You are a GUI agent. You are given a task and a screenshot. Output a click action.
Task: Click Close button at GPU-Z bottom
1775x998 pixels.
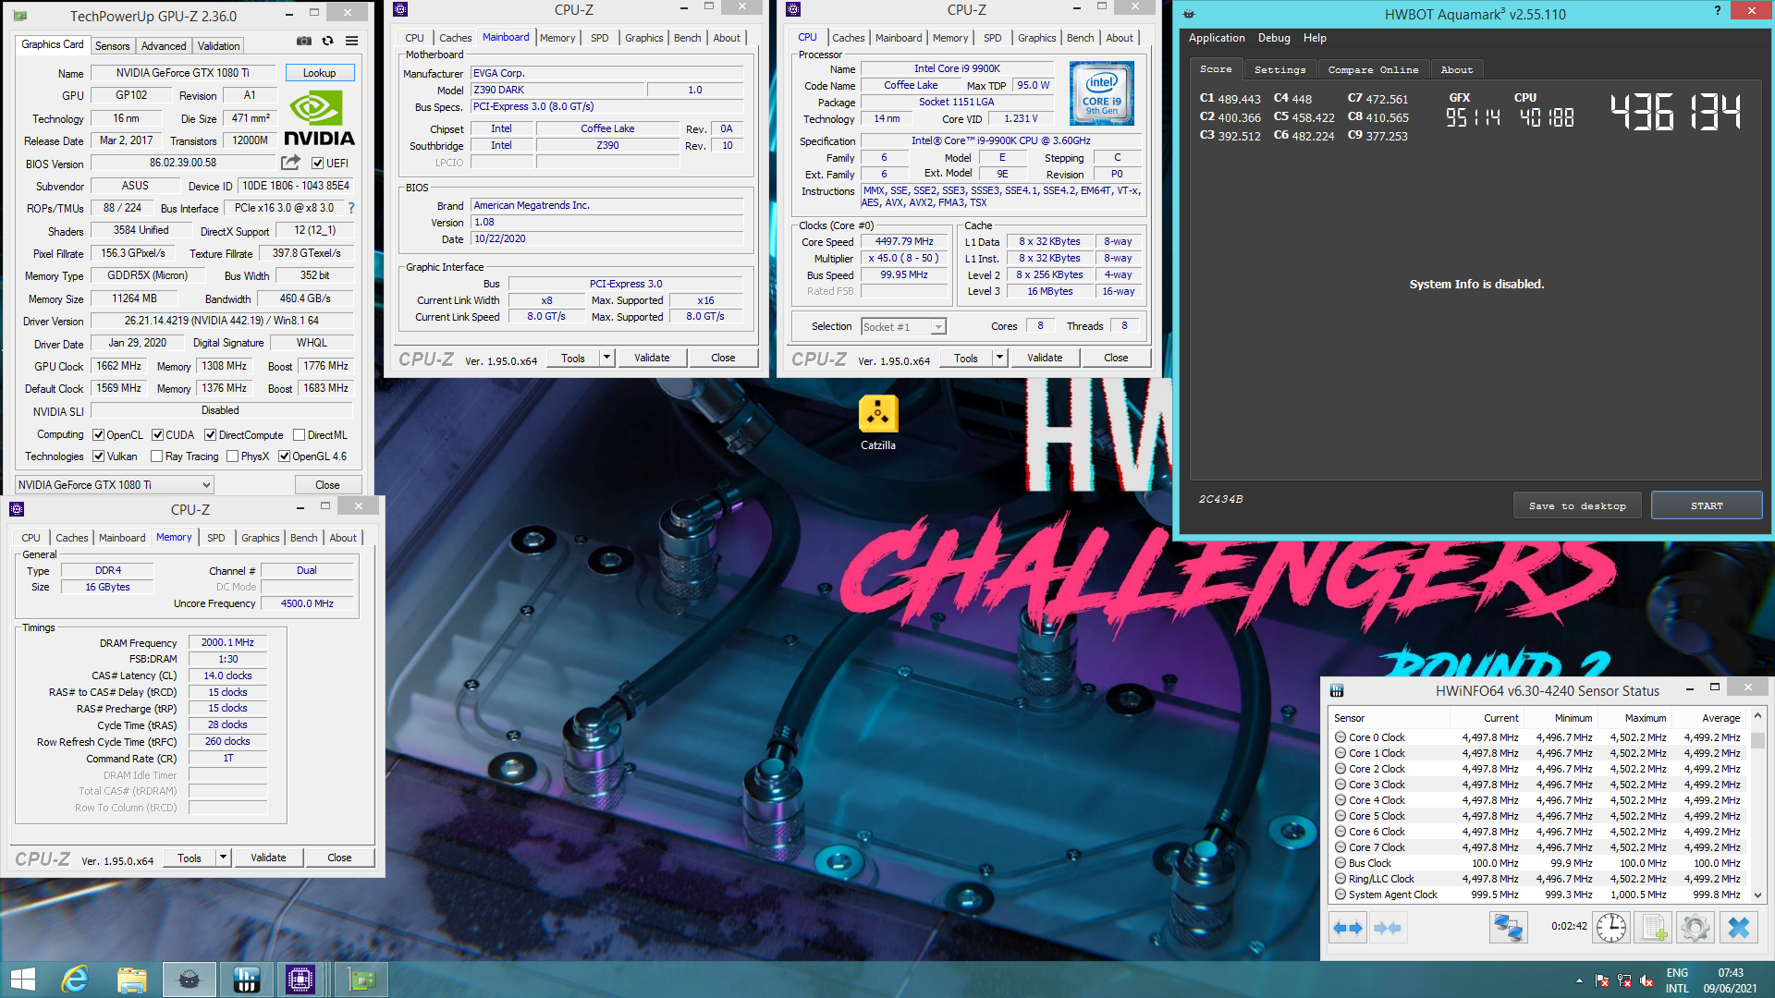[327, 485]
